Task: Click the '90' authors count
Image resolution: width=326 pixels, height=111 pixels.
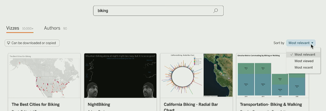Action: [x=65, y=28]
